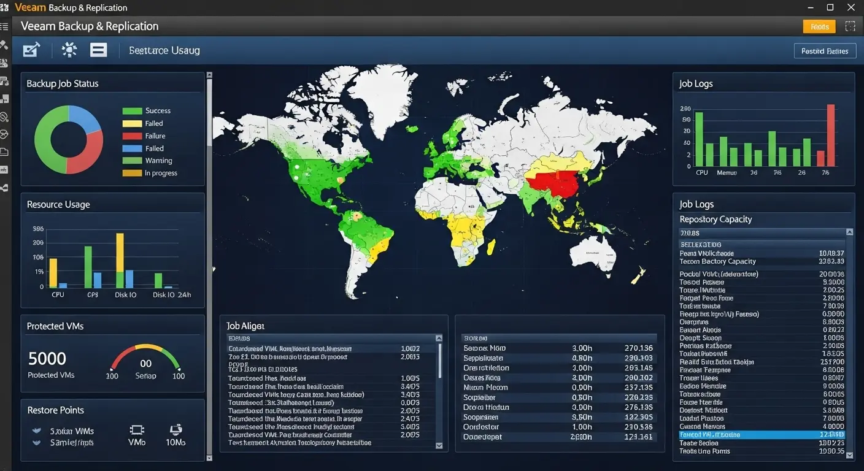Screen dimensions: 864x471
Task: Click the white list-view icon in the toolbar
Action: [x=98, y=50]
